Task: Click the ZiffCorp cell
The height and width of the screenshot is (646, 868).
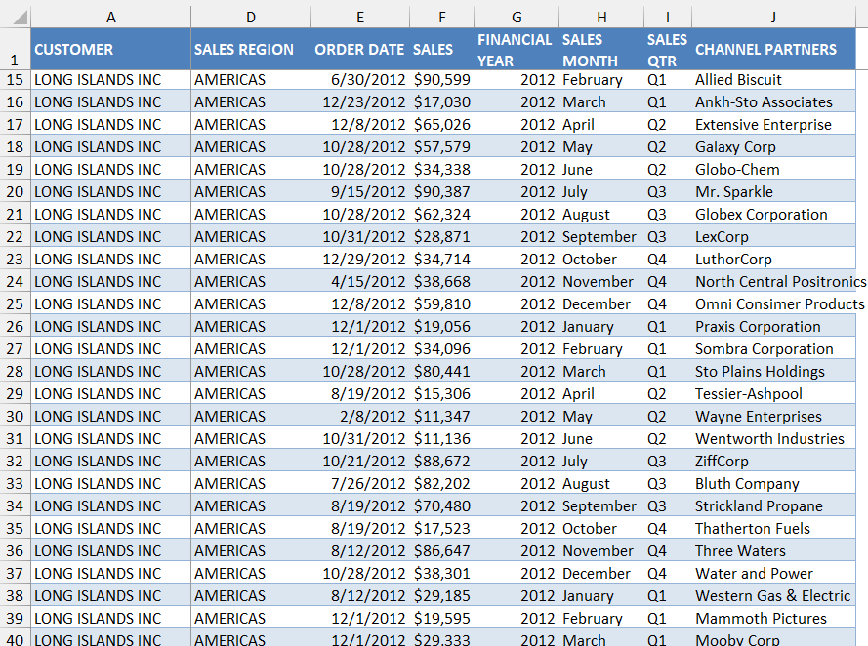Action: (773, 462)
